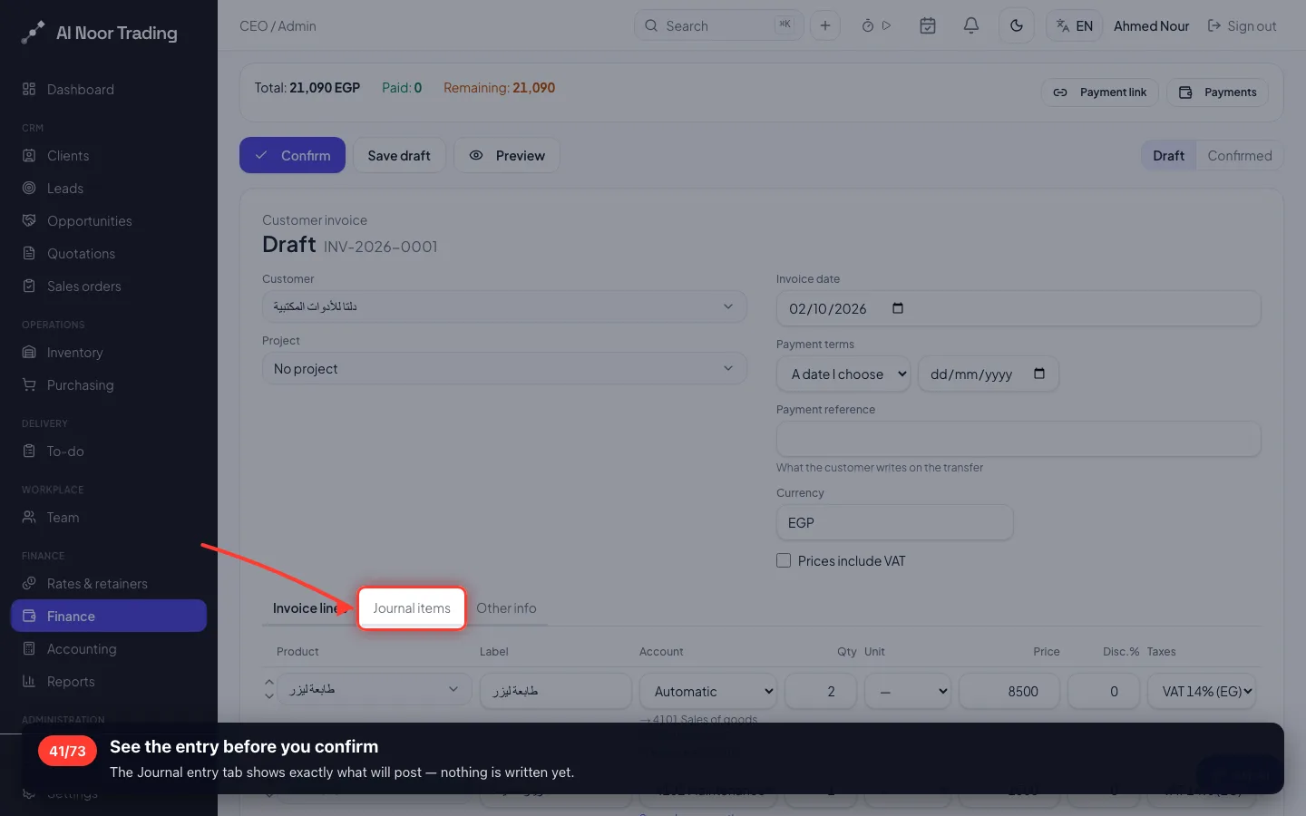Expand the Project dropdown showing No project
Screen dimensions: 1306x816
(504, 368)
